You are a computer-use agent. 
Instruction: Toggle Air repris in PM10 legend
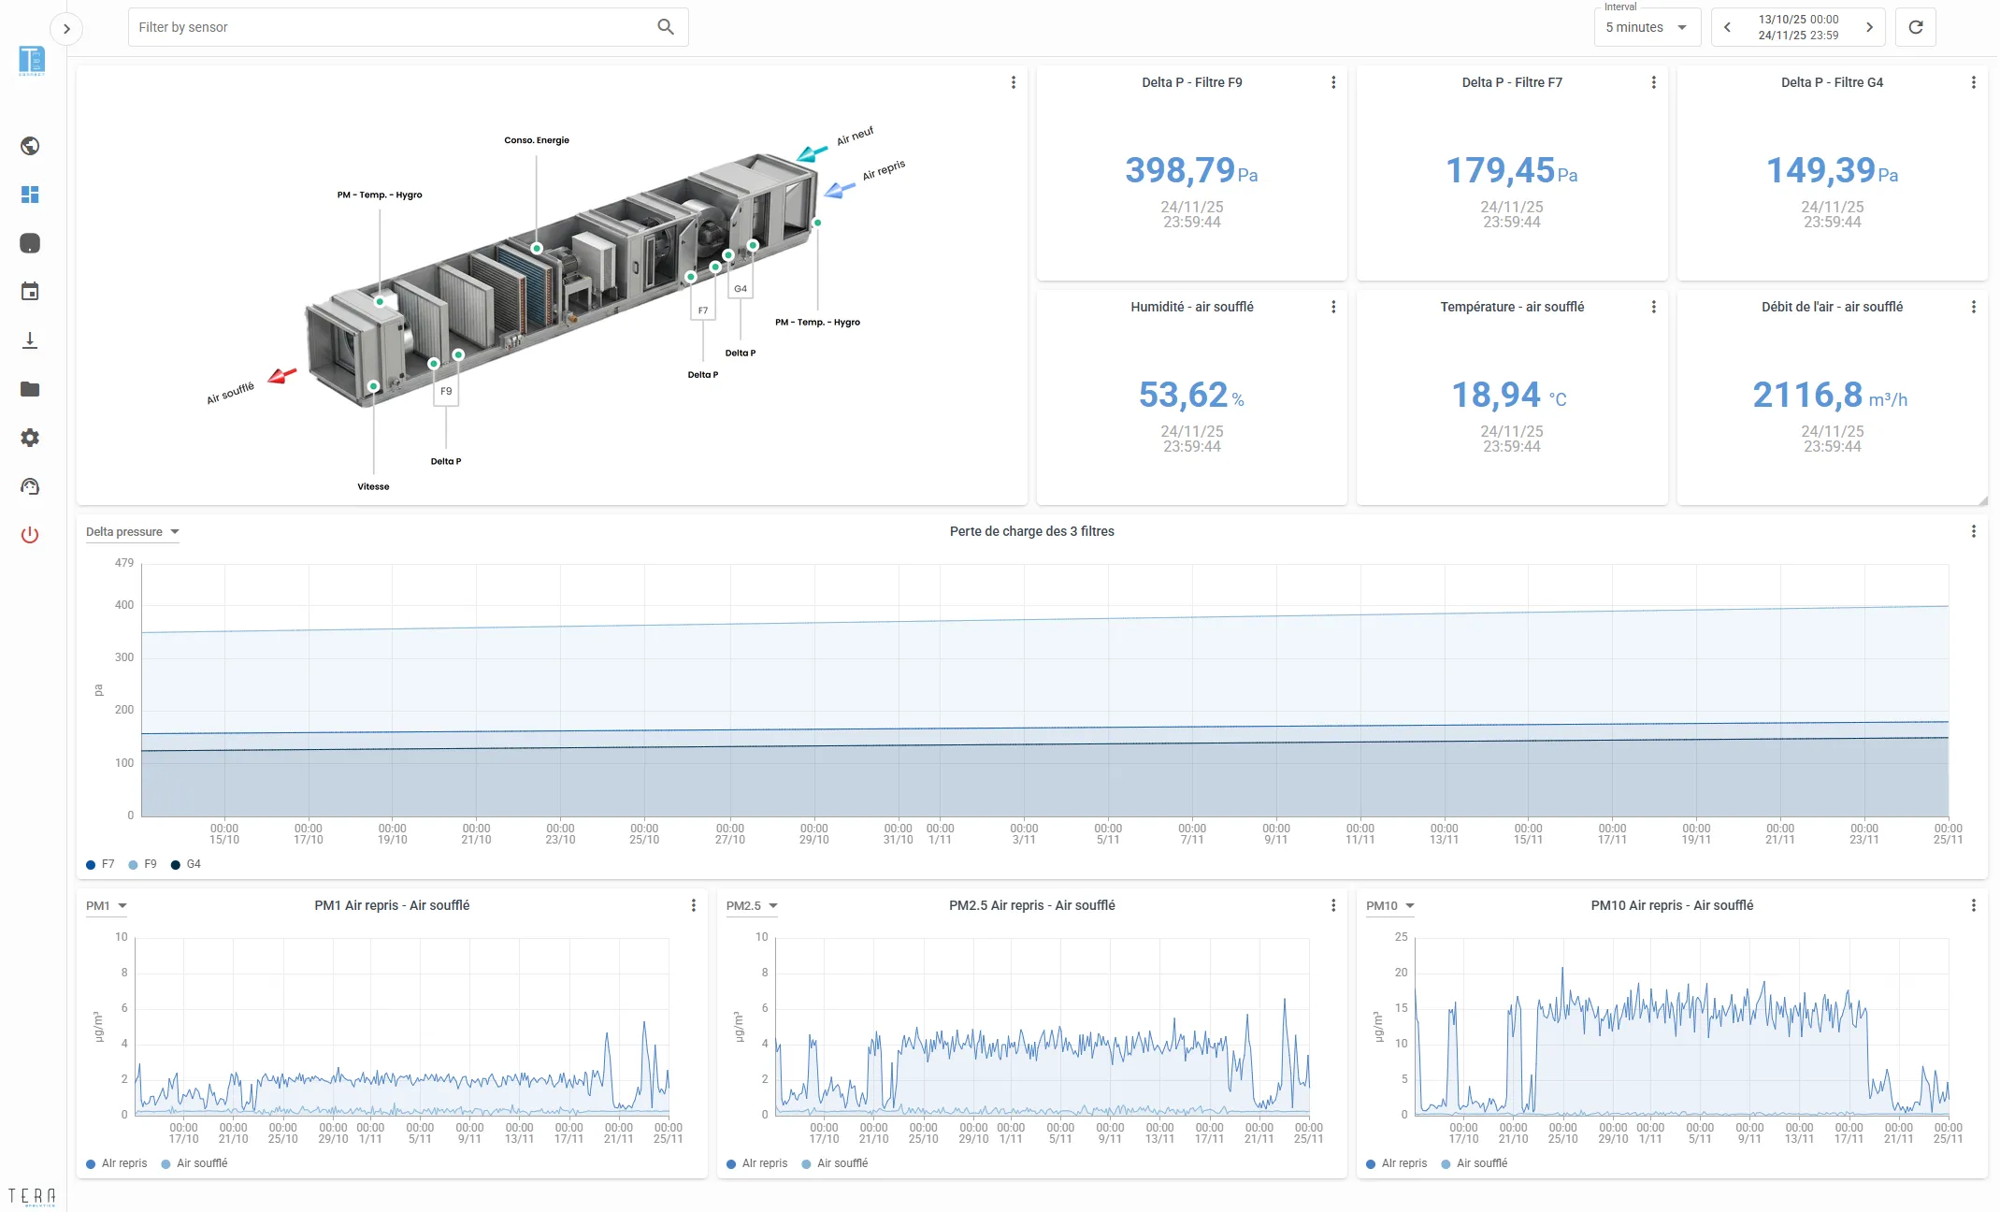pos(1397,1163)
